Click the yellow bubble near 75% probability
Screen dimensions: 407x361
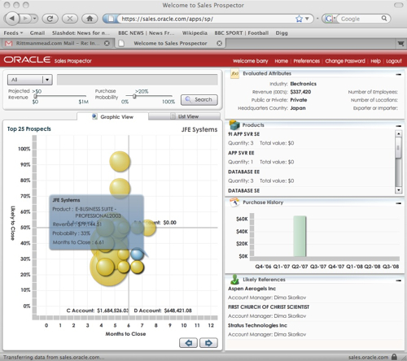120,188
